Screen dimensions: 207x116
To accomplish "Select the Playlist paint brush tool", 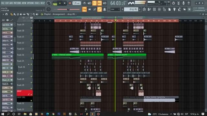I will click(x=15, y=14).
